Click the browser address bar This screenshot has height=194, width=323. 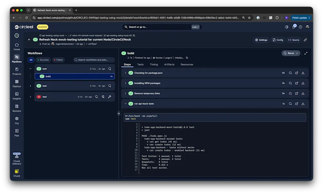coord(138,18)
